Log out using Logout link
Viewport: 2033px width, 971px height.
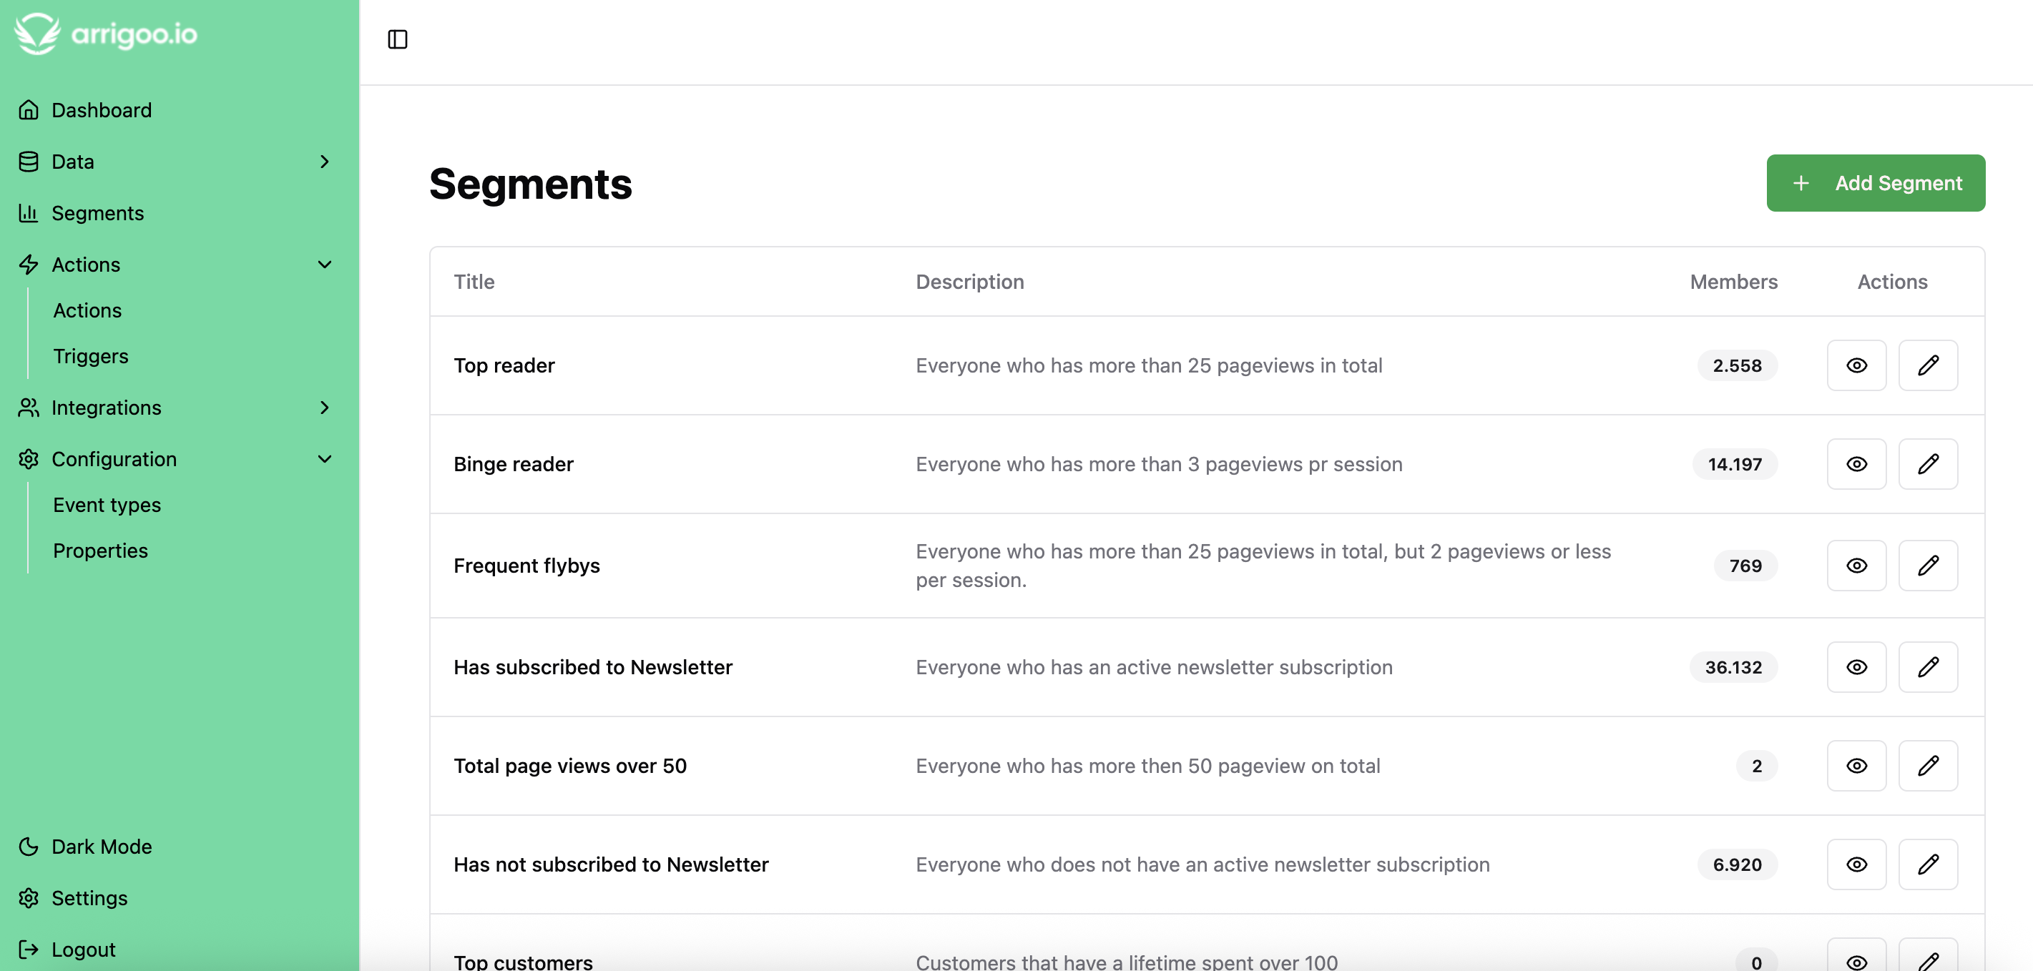coord(83,950)
